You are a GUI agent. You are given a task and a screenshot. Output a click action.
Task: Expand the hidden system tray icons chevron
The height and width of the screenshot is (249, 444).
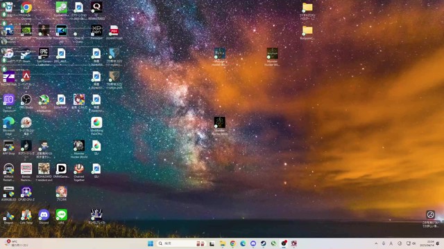point(376,243)
